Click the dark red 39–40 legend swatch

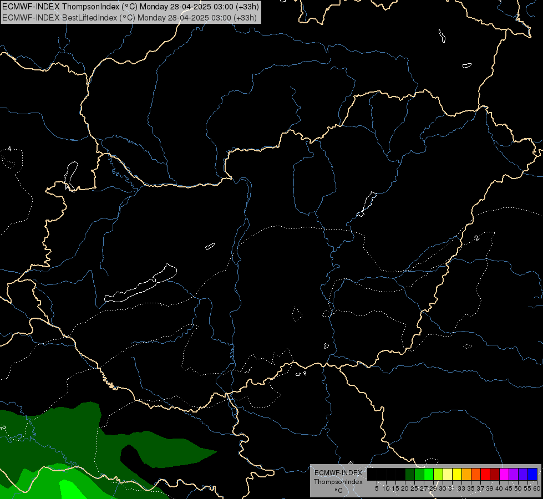(x=495, y=474)
